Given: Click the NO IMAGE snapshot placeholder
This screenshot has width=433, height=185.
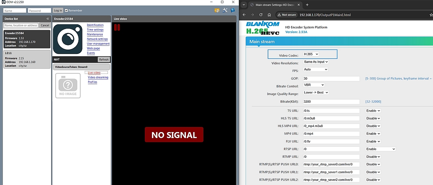Looking at the screenshot, I should coord(68,85).
